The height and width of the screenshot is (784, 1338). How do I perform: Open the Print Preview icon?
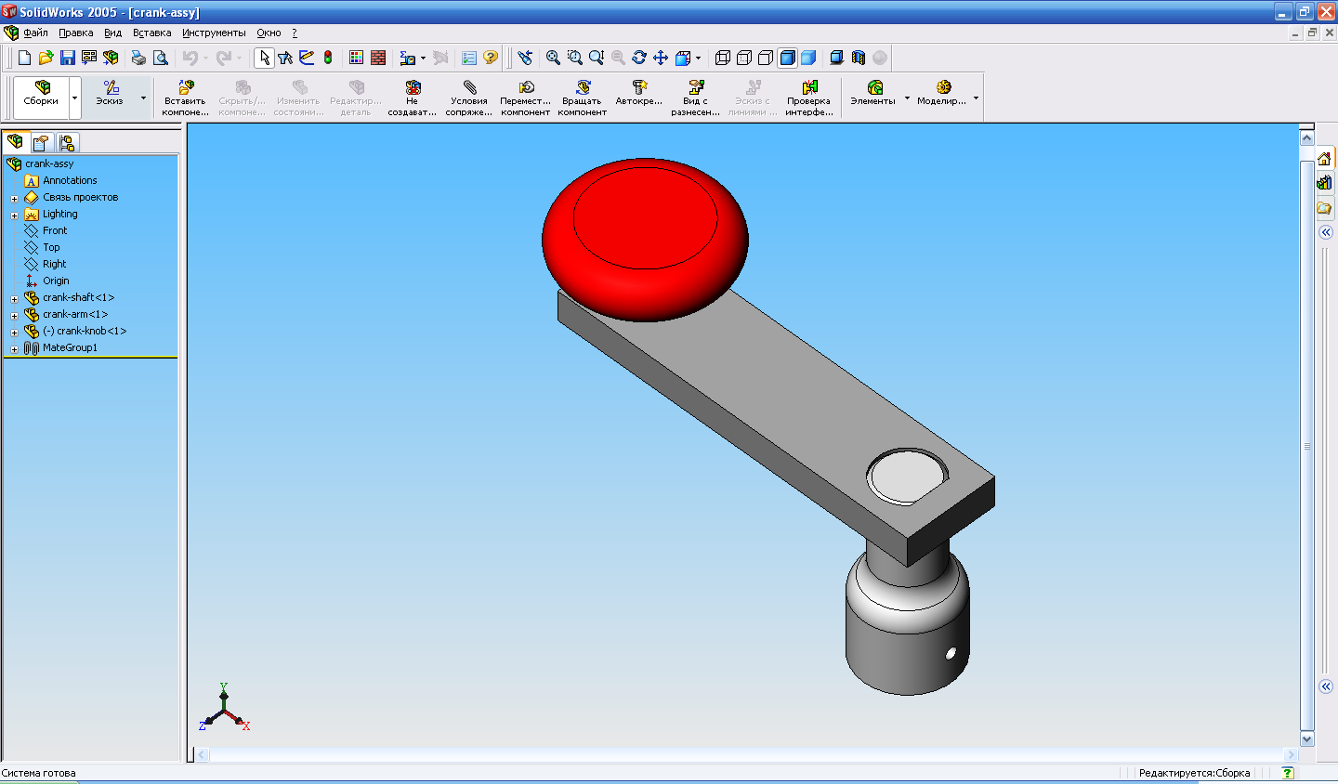pyautogui.click(x=161, y=58)
